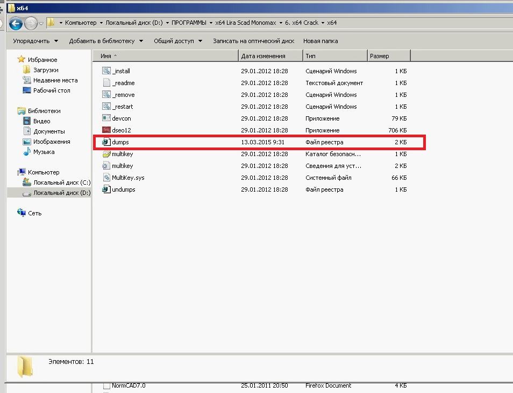This screenshot has height=393, width=513.
Task: Click Записать на оптический диск button
Action: pos(253,41)
